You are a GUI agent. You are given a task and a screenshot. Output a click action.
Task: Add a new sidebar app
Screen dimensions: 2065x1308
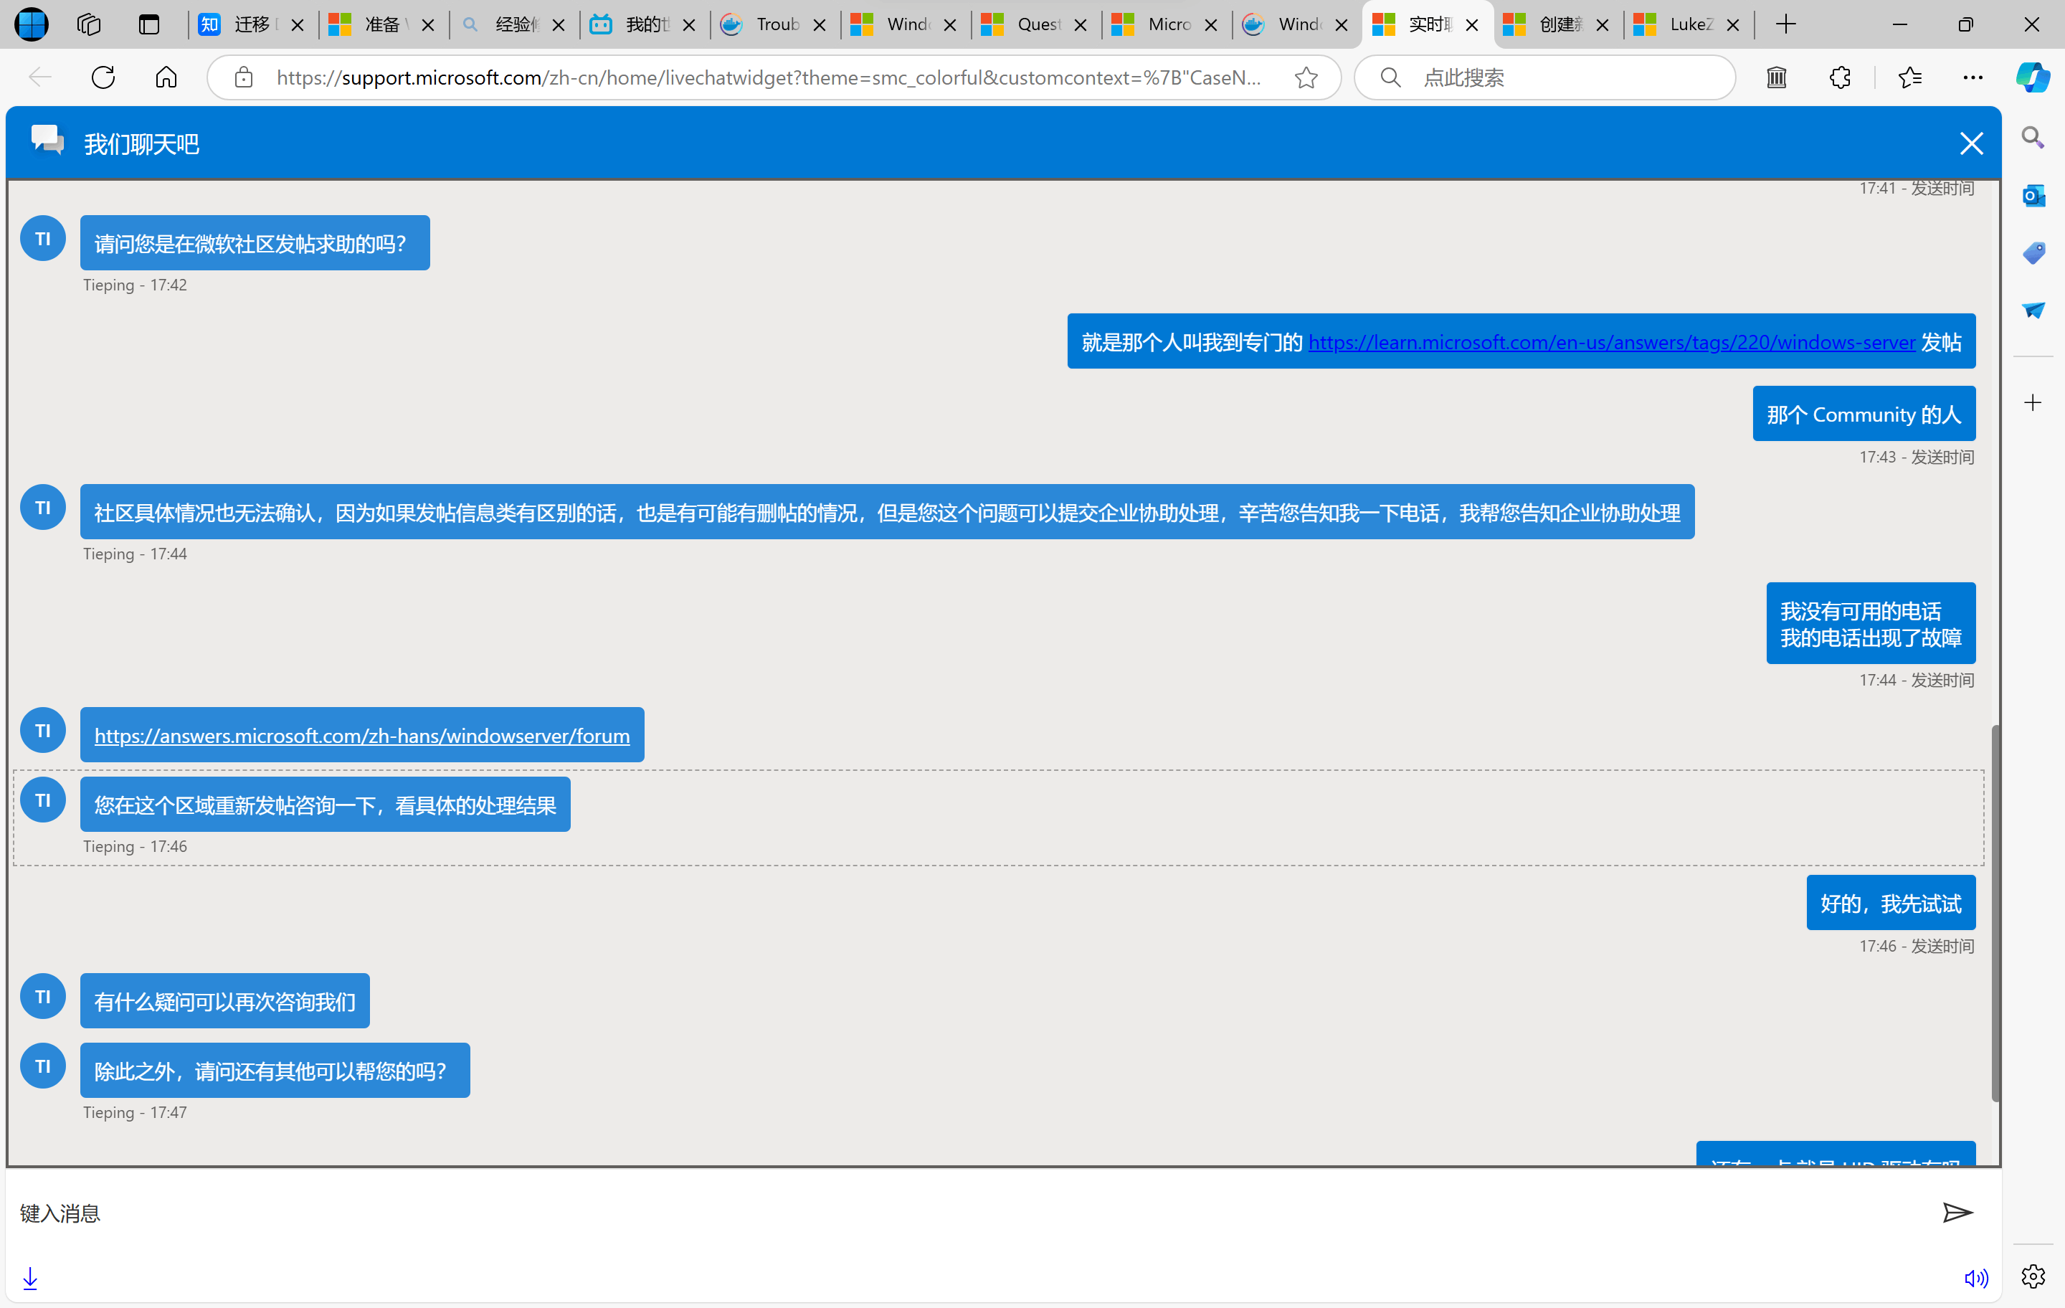pyautogui.click(x=2033, y=402)
